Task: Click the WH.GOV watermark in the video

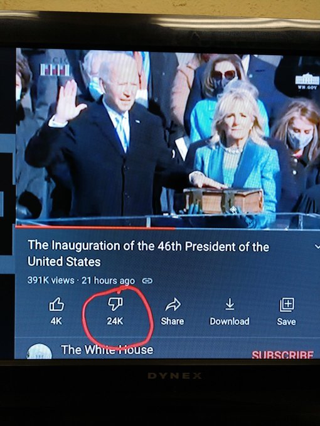Action: [307, 81]
